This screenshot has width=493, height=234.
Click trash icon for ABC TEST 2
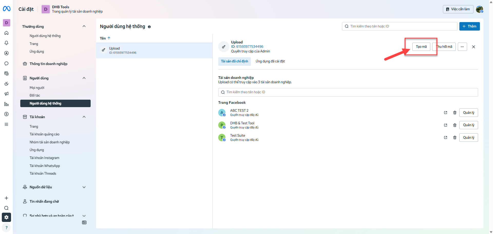[x=455, y=113]
